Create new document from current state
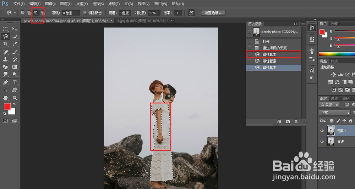The height and width of the screenshot is (189, 355). pos(279,121)
